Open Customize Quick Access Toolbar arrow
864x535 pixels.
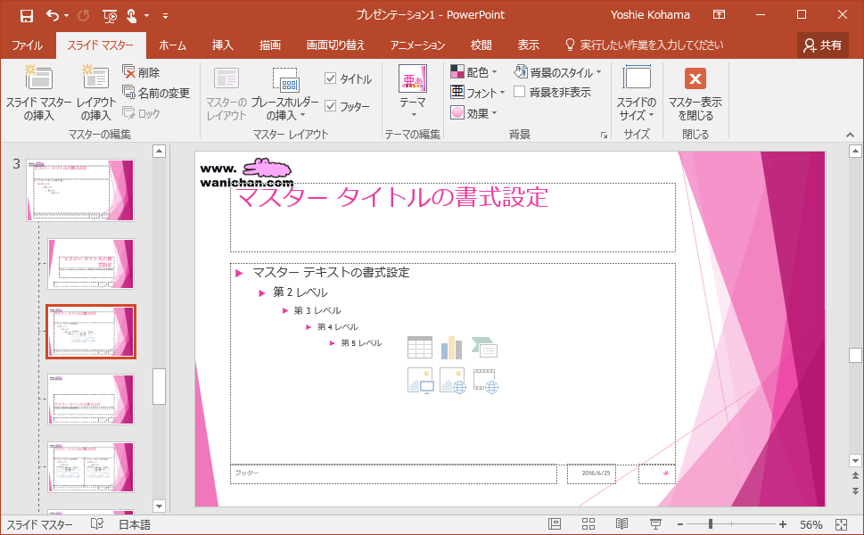[x=165, y=16]
